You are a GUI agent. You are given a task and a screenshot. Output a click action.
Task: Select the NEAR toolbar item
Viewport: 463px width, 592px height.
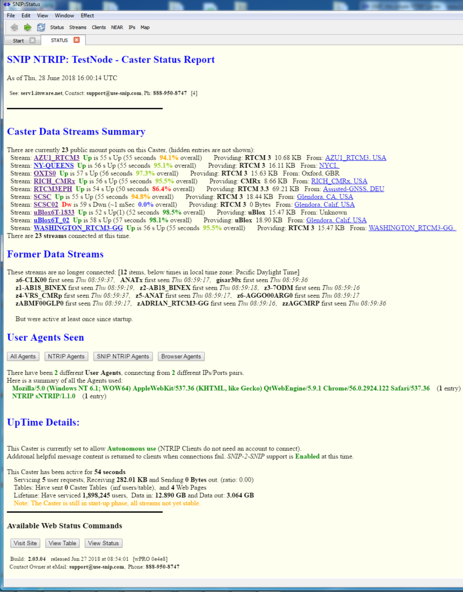tap(117, 27)
